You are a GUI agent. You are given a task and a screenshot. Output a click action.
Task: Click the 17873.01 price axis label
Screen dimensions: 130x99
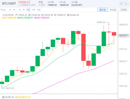pos(123,49)
